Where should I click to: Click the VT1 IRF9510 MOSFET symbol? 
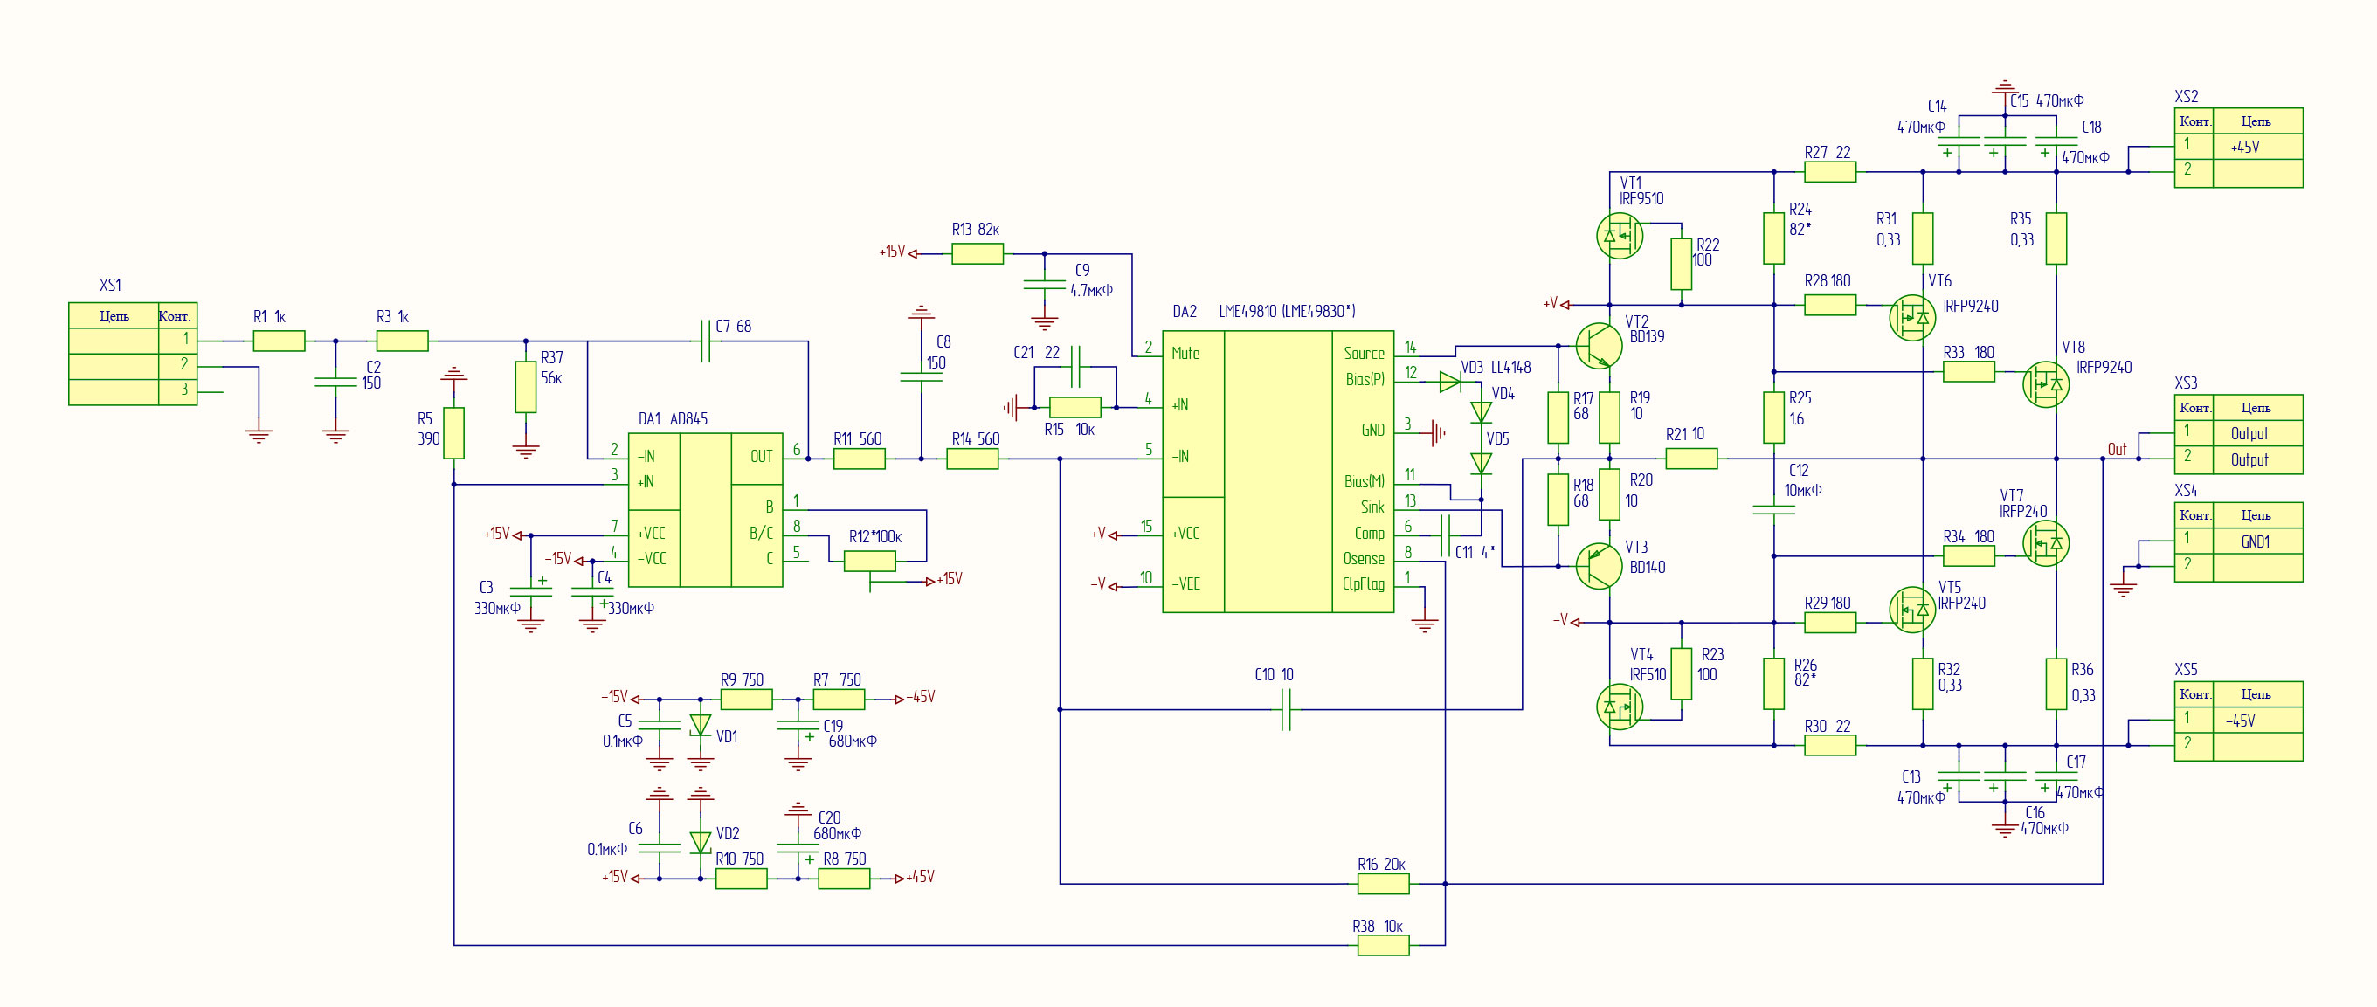click(x=1620, y=237)
